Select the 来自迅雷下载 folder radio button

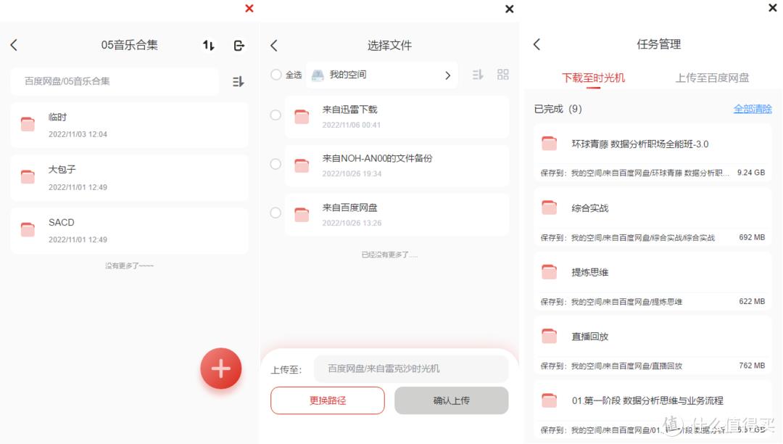tap(275, 115)
